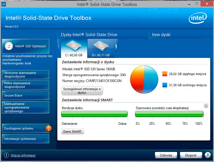Screen dimensions: 214x162
Task: Click the blue wolnego miejsca swatch
Action: click(x=165, y=85)
